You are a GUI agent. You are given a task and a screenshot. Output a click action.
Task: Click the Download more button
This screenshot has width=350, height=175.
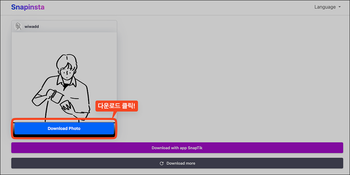click(177, 163)
